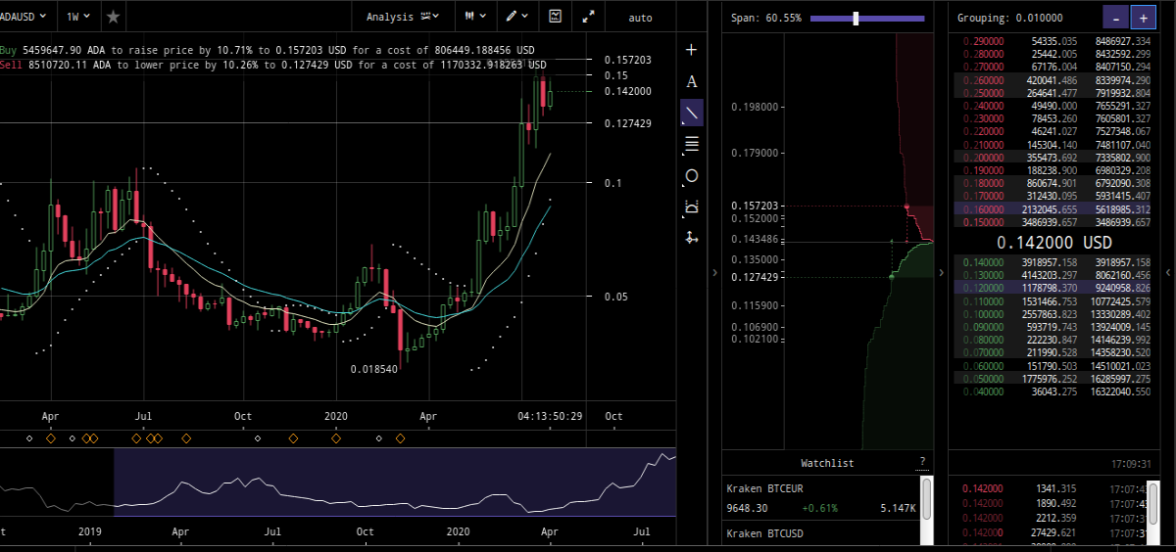Expand the Analysis indicators menu
Screen dimensions: 1176x552
pos(402,17)
